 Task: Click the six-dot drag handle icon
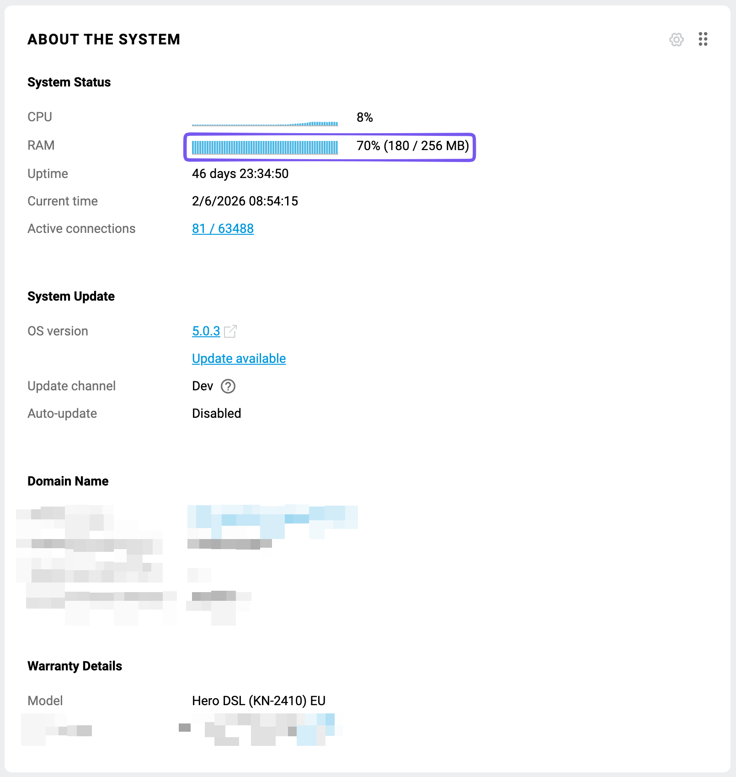coord(703,39)
